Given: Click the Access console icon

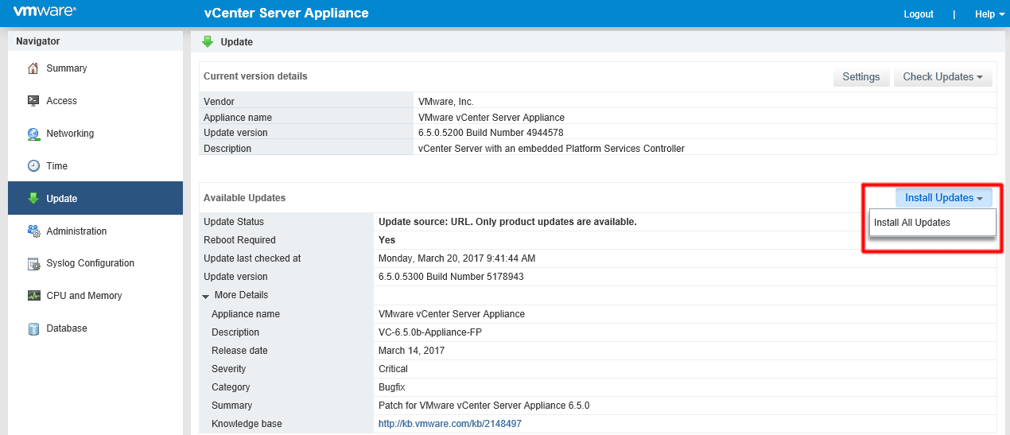Looking at the screenshot, I should pos(33,101).
